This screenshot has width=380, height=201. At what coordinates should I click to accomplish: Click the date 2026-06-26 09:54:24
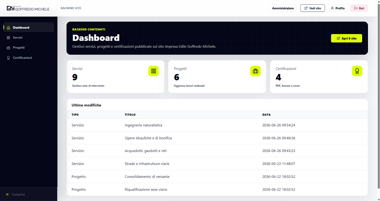pyautogui.click(x=279, y=125)
